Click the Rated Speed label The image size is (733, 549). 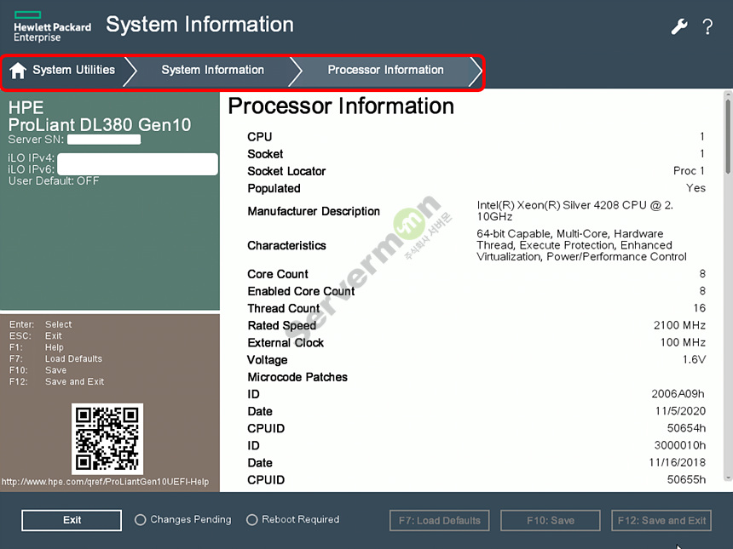tap(282, 326)
